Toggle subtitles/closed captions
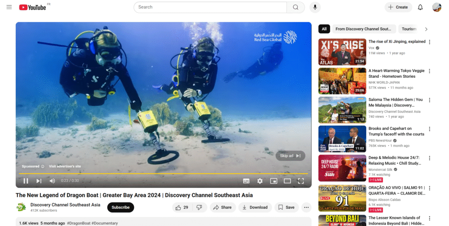This screenshot has width=449, height=226. click(x=246, y=181)
